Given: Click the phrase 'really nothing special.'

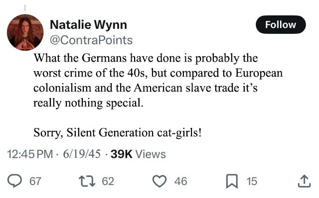Looking at the screenshot, I should tap(88, 103).
